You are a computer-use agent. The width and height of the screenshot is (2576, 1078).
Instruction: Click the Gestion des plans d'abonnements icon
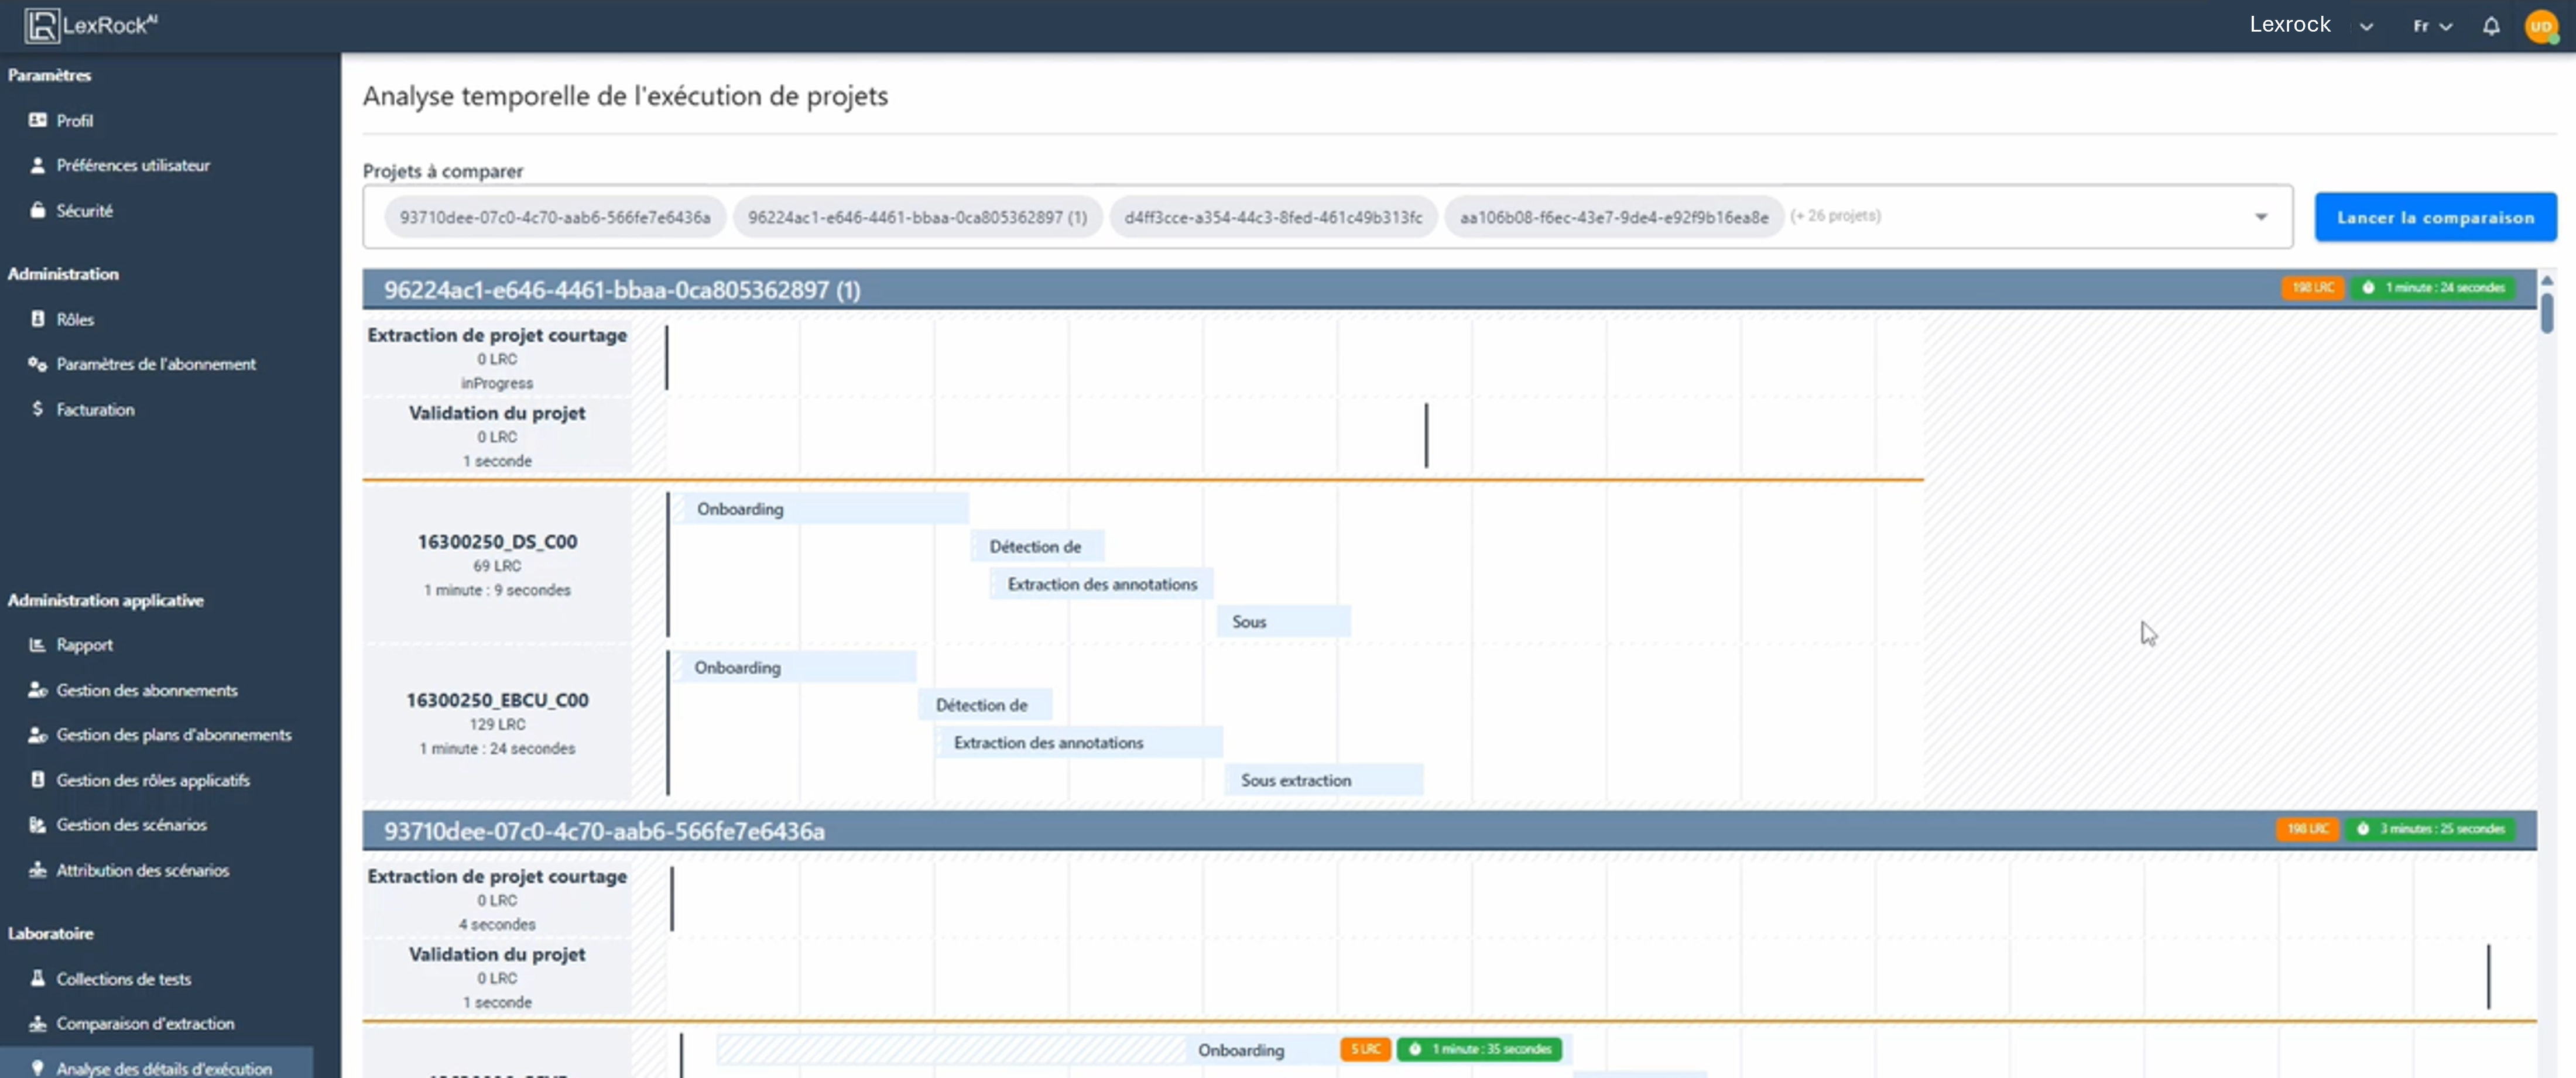38,735
